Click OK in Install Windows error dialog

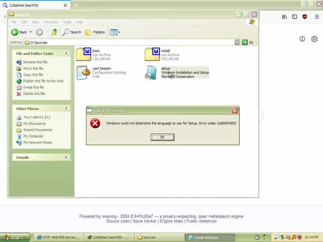point(162,137)
